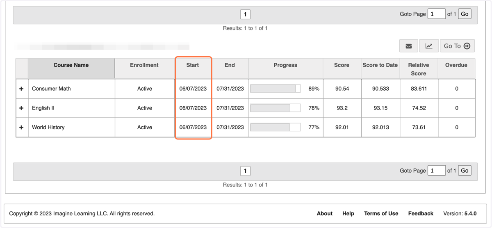
Task: Click relative score 74.52
Action: click(x=419, y=108)
